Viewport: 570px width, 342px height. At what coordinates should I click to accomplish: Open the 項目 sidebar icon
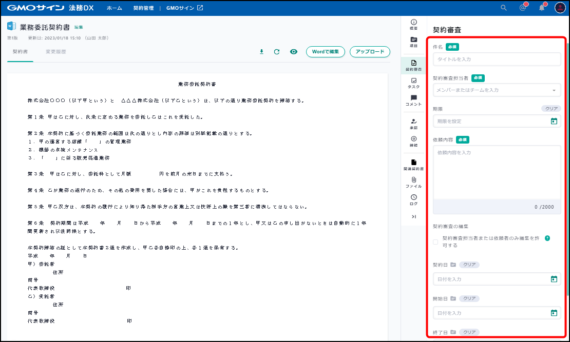pos(414,42)
